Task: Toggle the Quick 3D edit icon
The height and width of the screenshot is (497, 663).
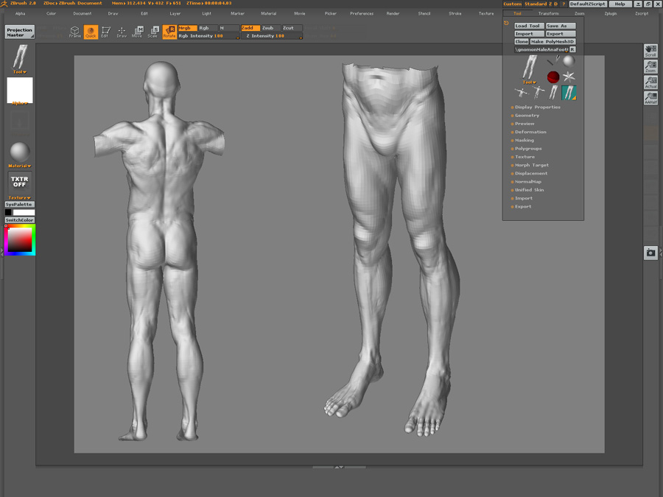Action: pos(91,32)
